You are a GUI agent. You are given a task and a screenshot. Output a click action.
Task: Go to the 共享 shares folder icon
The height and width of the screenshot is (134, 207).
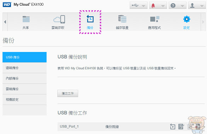[x=26, y=19]
